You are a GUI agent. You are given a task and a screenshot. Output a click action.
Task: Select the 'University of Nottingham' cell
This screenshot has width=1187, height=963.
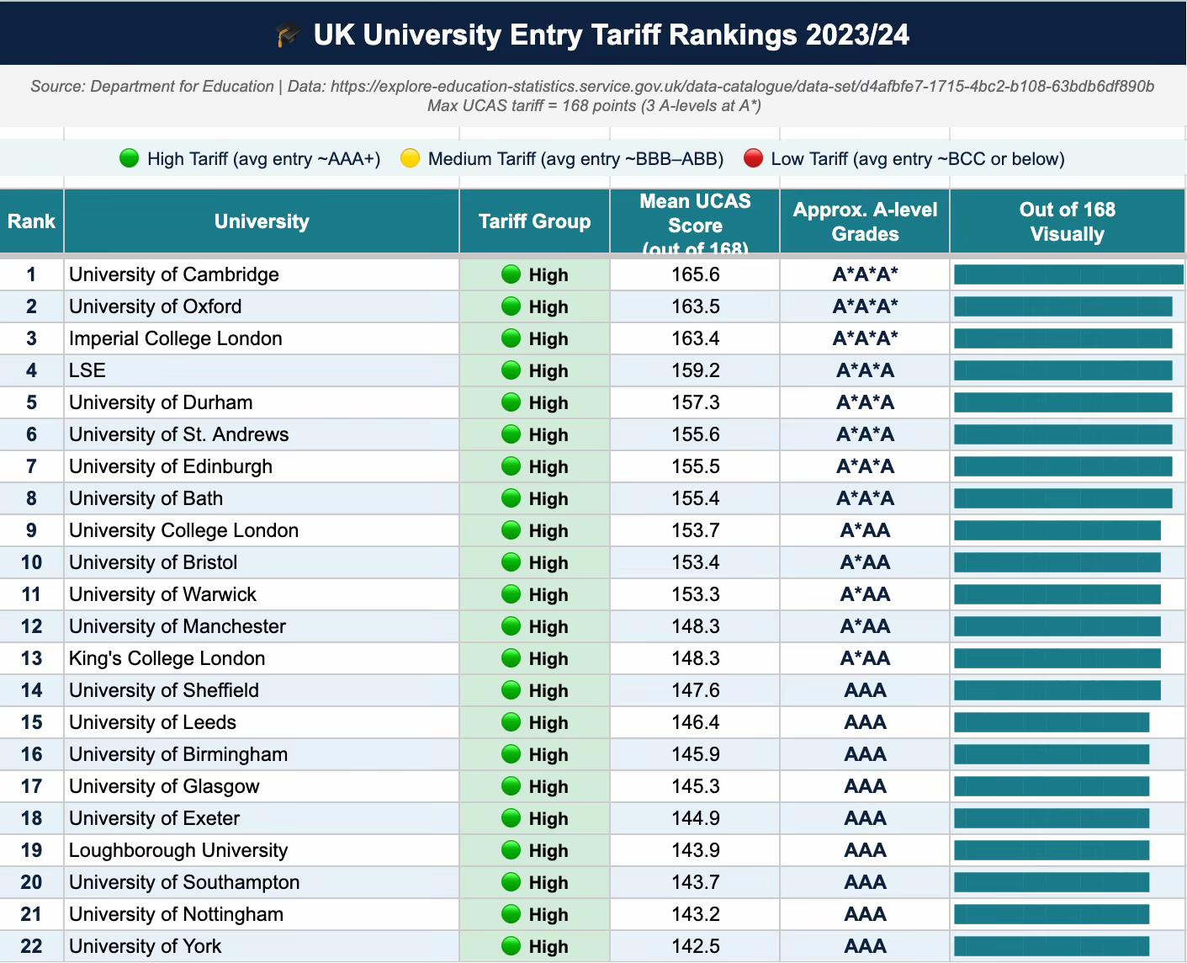click(262, 914)
